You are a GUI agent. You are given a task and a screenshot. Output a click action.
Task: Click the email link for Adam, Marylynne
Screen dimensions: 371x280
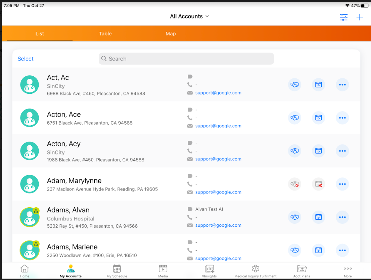[x=218, y=192]
